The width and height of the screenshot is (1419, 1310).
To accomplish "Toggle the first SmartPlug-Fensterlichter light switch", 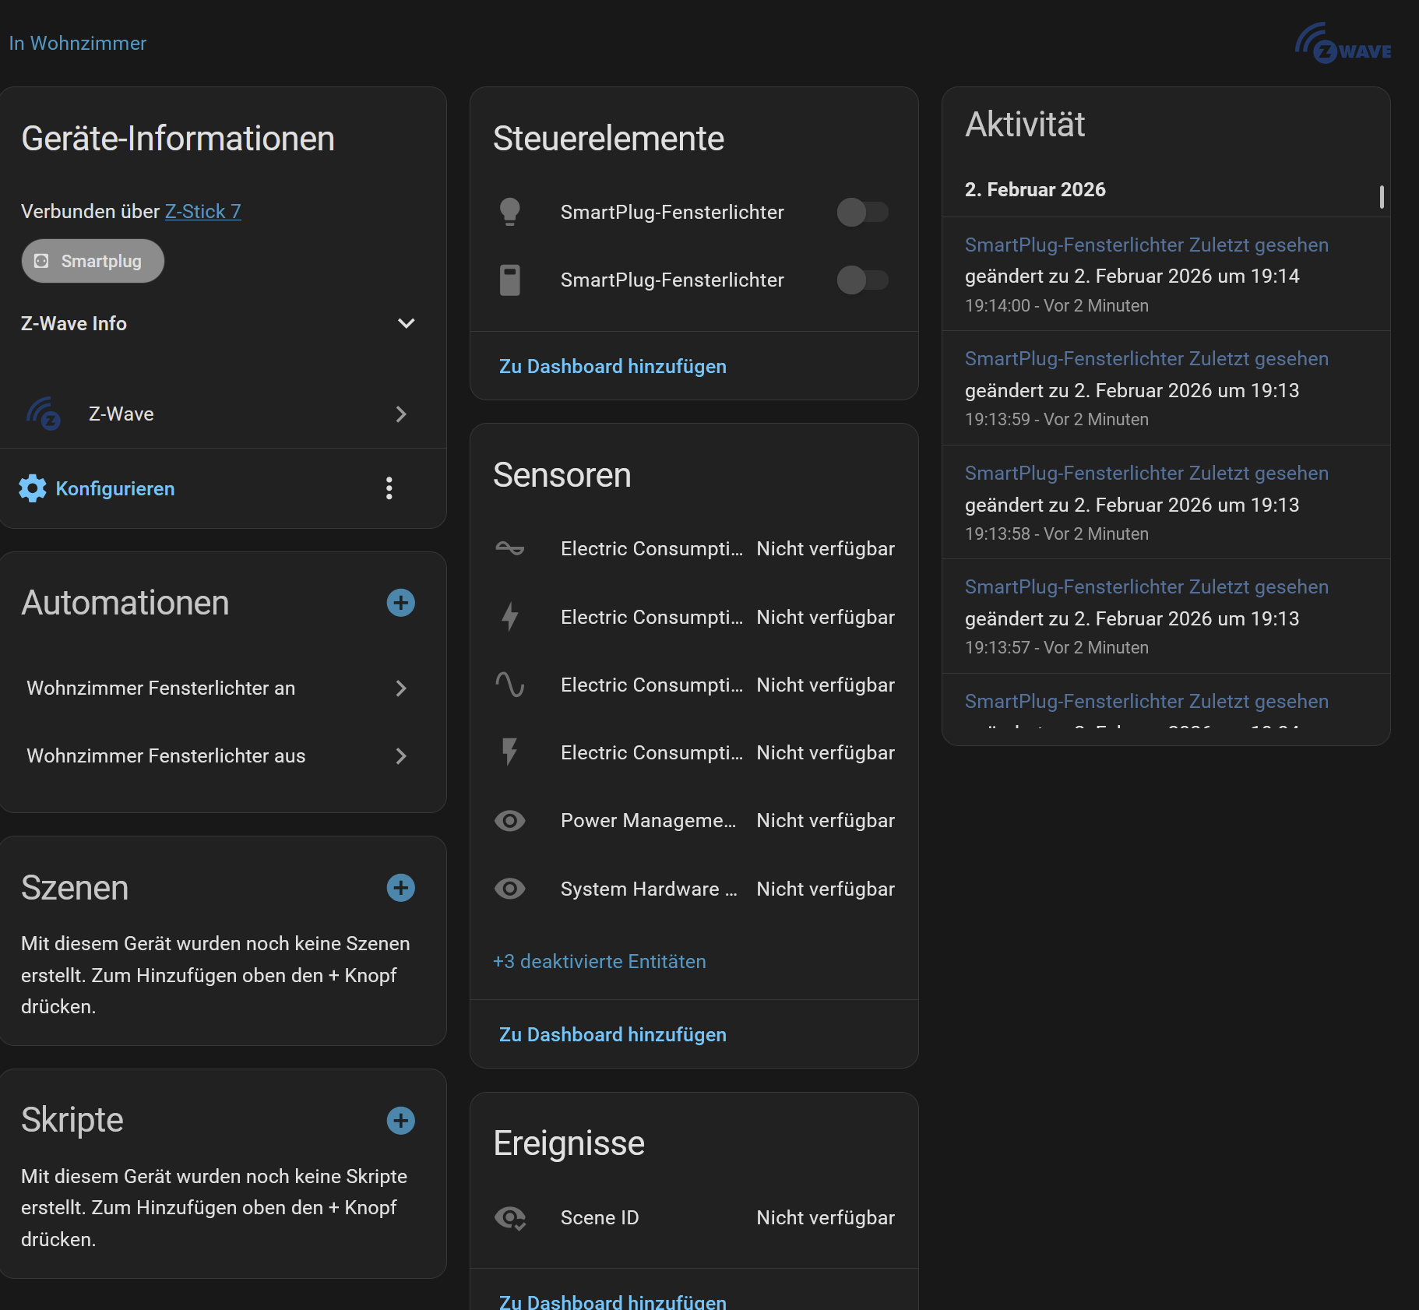I will pyautogui.click(x=862, y=212).
